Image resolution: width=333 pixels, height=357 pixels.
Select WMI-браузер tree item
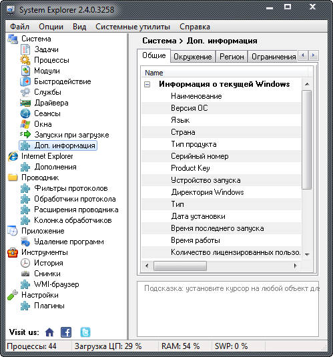pyautogui.click(x=57, y=284)
